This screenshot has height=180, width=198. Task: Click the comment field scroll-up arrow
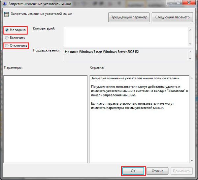click(190, 30)
